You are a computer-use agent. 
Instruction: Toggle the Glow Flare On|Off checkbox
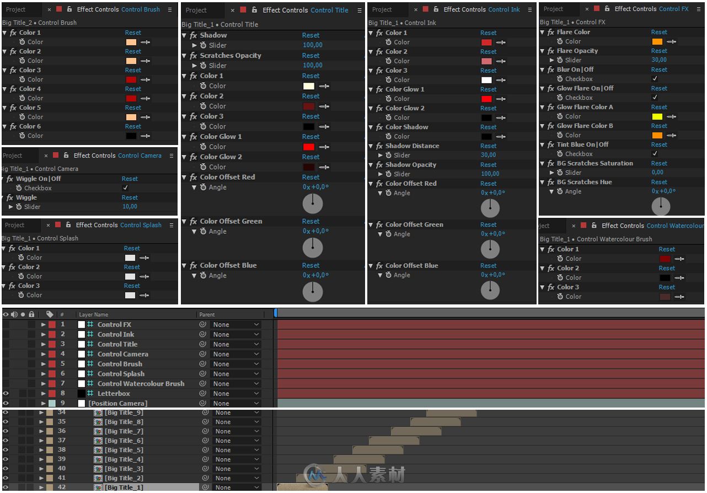(655, 98)
